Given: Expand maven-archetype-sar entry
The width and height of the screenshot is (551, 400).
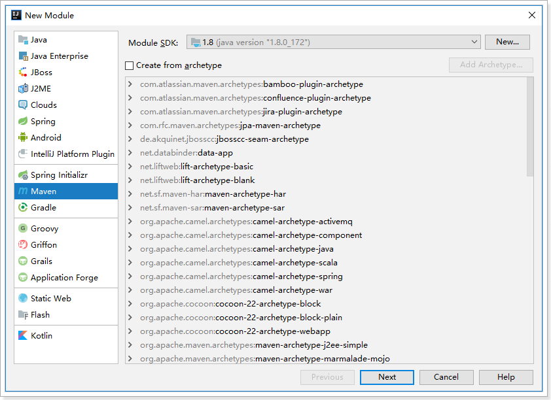Looking at the screenshot, I should pyautogui.click(x=130, y=208).
